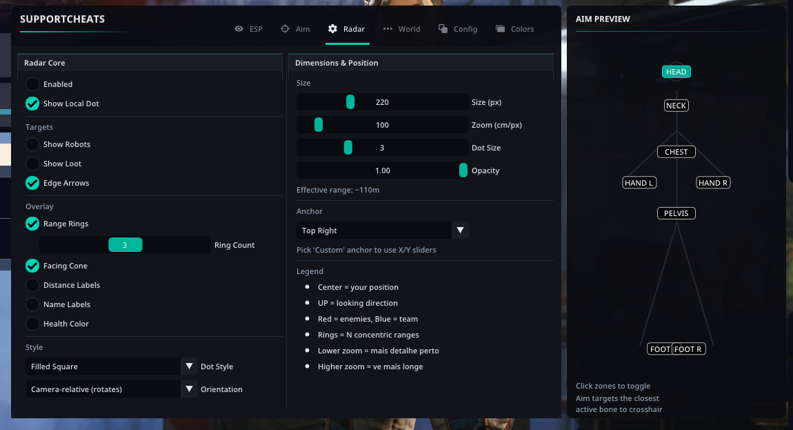Open the Dot Style Filled Square dropdown
The image size is (793, 430).
(111, 367)
